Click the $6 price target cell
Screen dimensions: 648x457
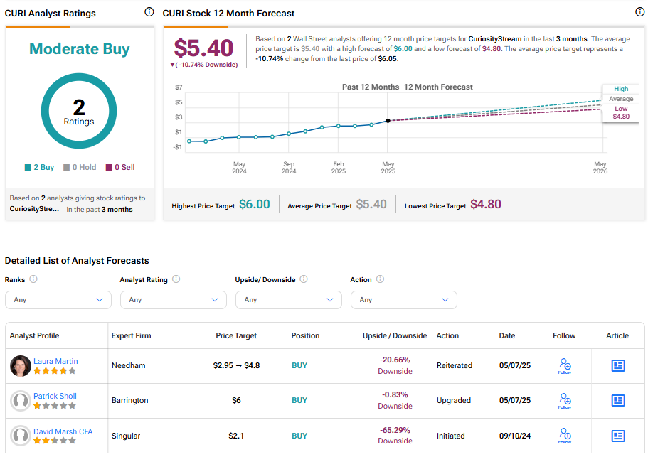click(236, 400)
